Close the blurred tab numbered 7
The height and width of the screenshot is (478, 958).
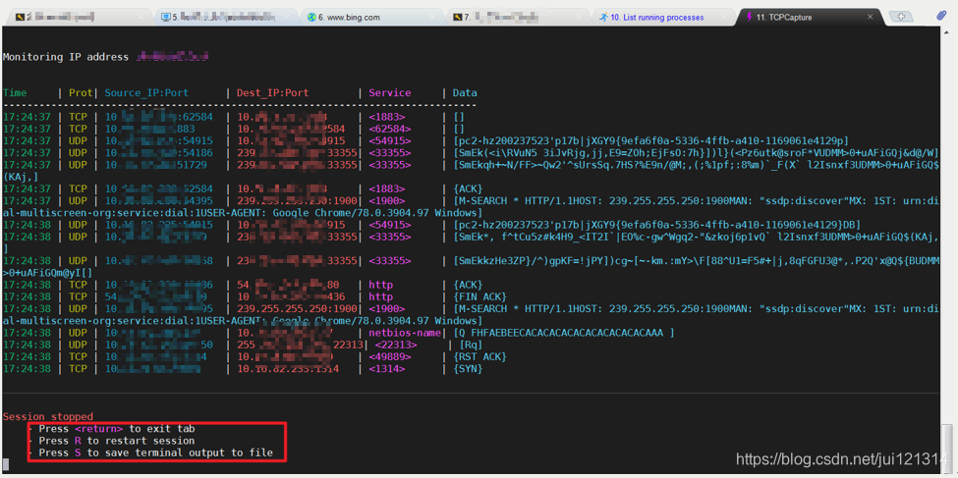coord(578,17)
